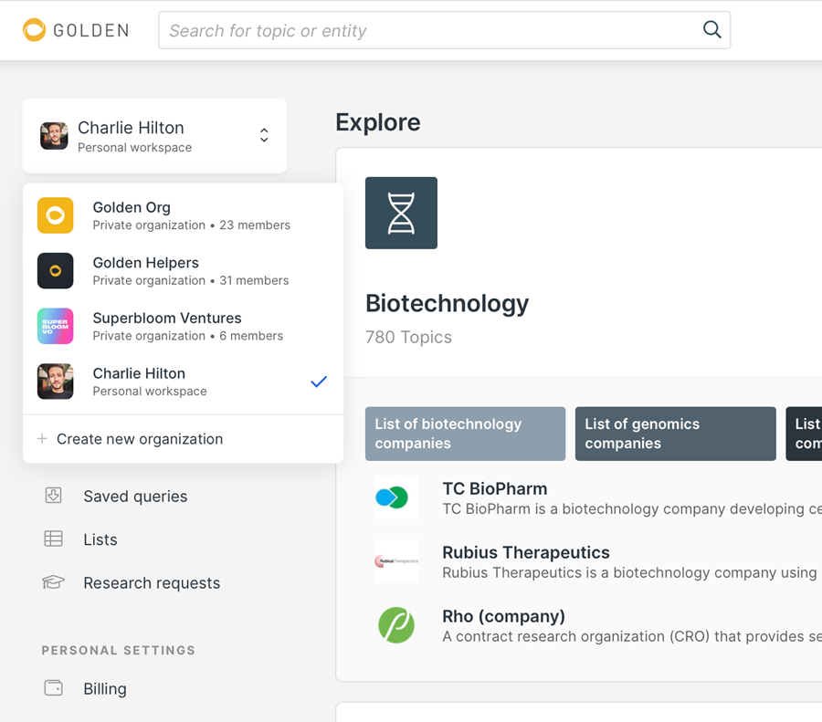Click the Rubius Therapeutics logo
Screen dimensions: 822x722
[396, 561]
